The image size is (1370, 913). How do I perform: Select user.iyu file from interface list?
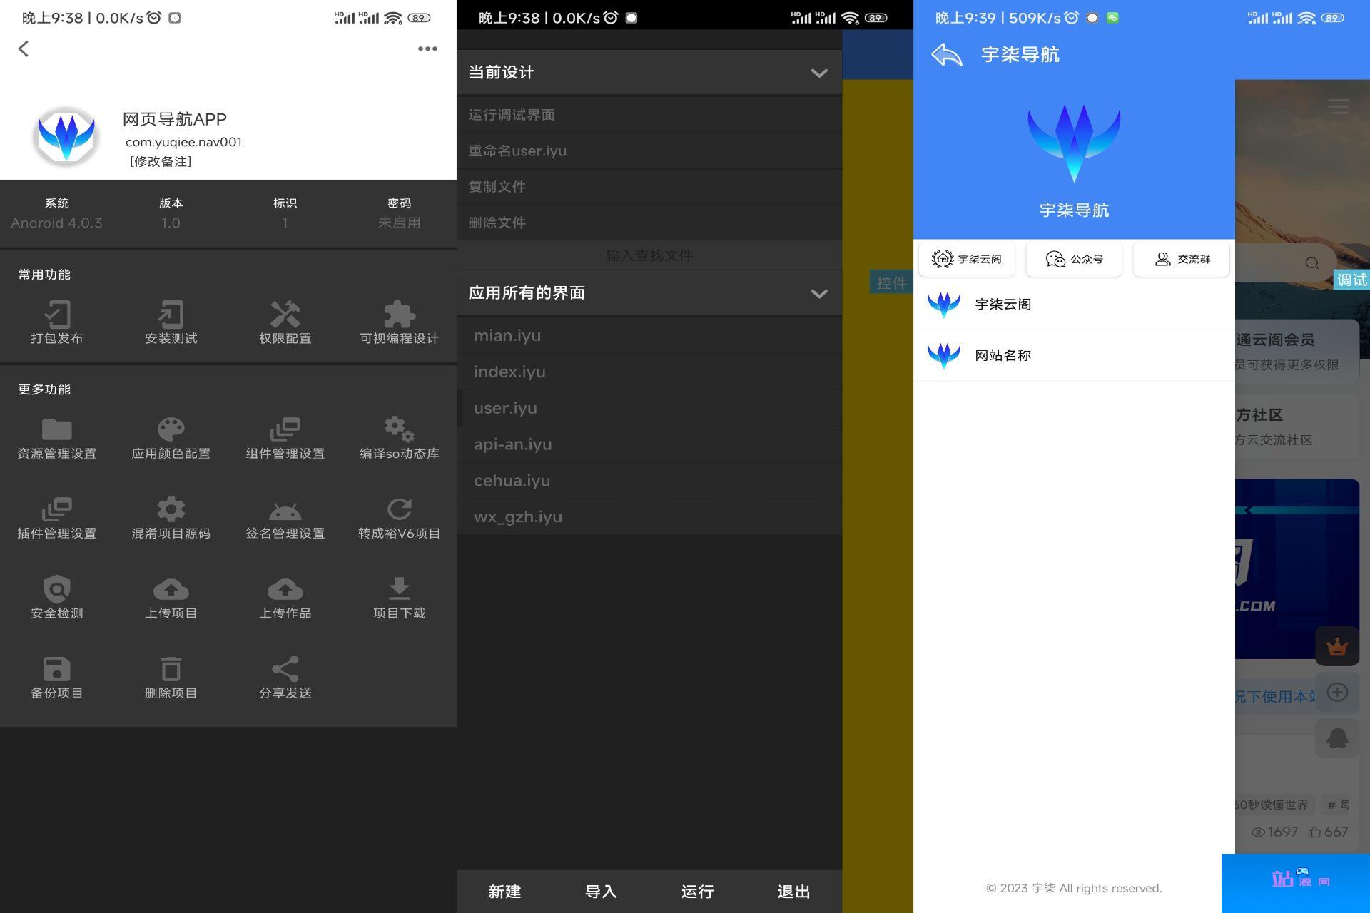tap(504, 407)
